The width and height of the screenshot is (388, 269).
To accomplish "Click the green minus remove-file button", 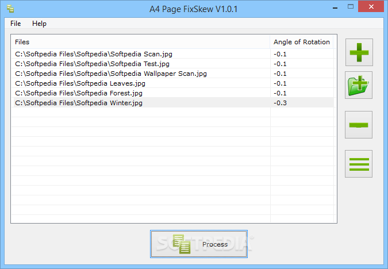I will [x=359, y=125].
